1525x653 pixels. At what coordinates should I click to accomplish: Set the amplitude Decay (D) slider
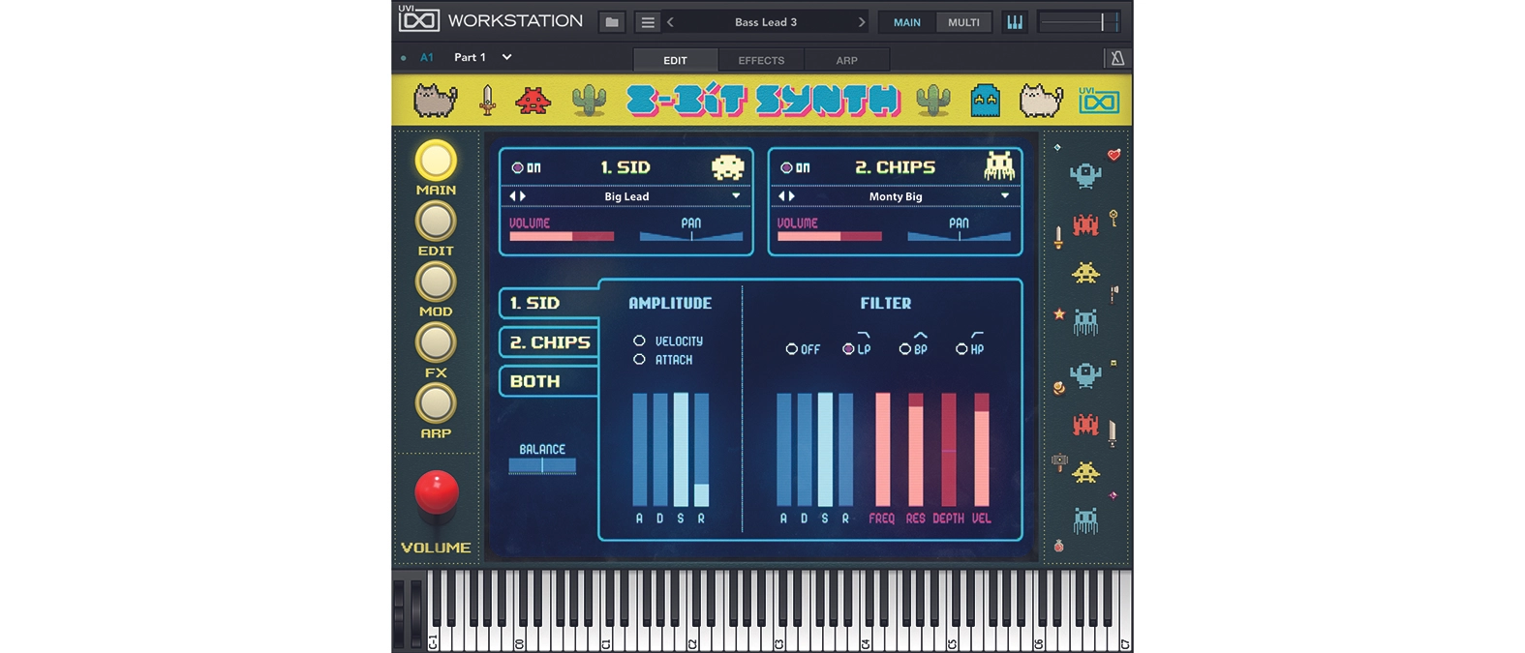pyautogui.click(x=660, y=449)
